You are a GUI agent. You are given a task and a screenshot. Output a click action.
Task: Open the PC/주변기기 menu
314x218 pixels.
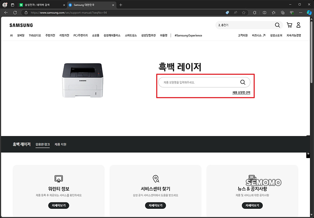81,36
